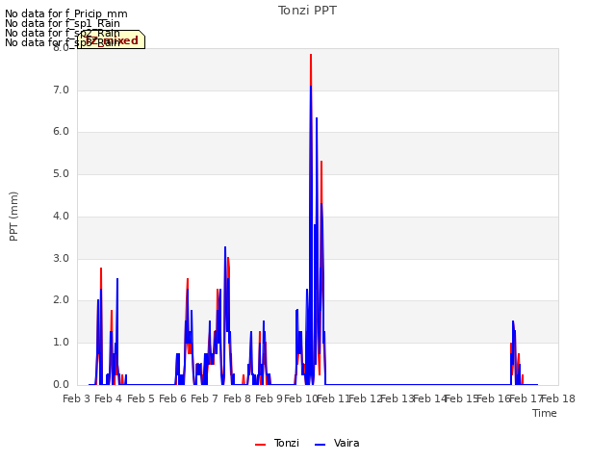The height and width of the screenshot is (462, 616).
Task: Click the 4.0 y-axis tick label
Action: point(61,216)
